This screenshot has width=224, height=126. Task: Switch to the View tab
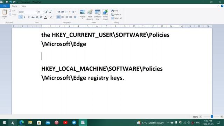24,6
